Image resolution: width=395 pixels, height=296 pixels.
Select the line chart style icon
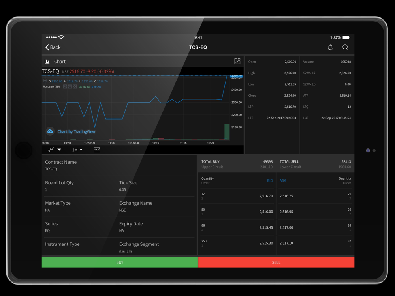(x=51, y=150)
